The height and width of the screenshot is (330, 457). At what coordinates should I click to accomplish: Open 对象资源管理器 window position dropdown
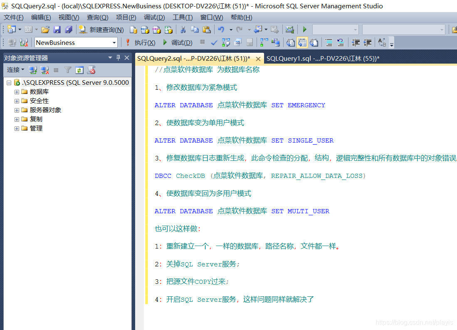coord(110,58)
